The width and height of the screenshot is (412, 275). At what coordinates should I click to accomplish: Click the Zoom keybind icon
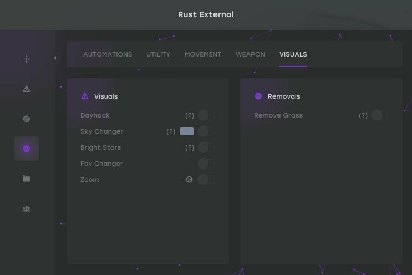point(189,180)
